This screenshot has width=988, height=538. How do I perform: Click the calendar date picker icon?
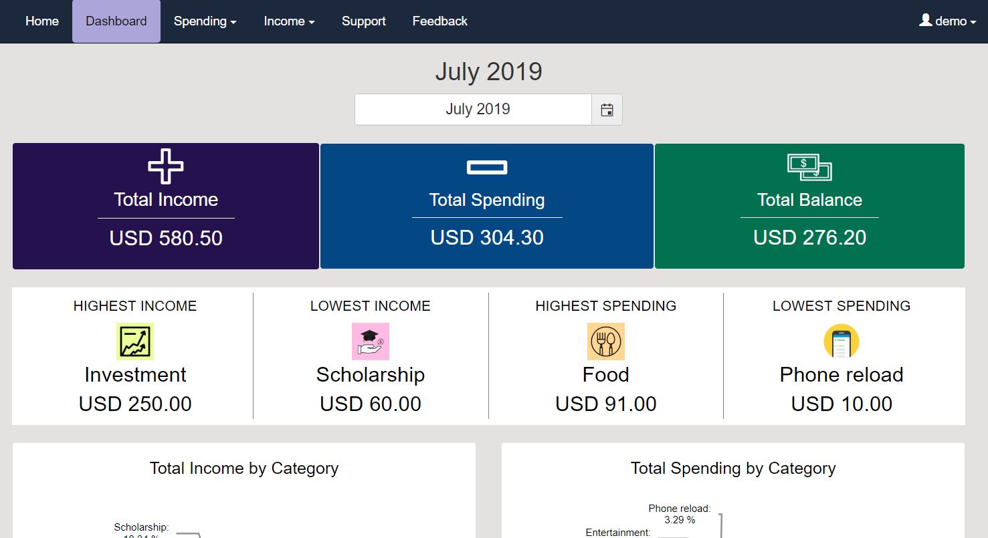607,110
